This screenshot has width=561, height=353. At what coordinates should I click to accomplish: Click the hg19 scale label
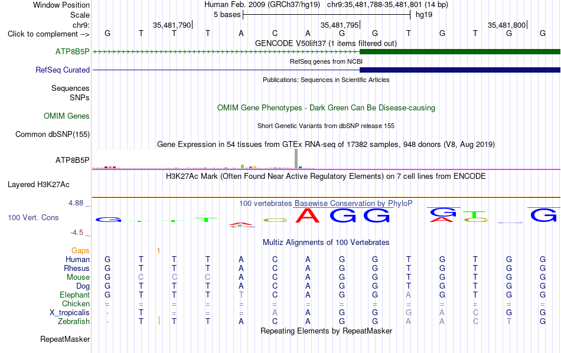[x=424, y=15]
